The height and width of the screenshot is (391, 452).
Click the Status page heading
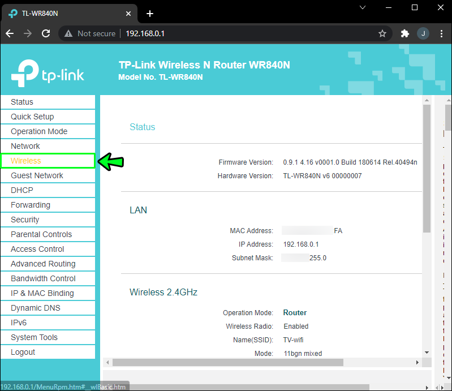(143, 127)
